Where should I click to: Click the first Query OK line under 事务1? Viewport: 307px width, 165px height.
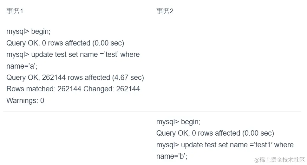65,43
